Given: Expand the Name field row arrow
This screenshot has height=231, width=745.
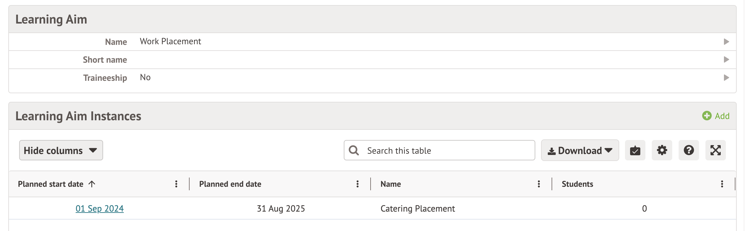Looking at the screenshot, I should point(726,42).
